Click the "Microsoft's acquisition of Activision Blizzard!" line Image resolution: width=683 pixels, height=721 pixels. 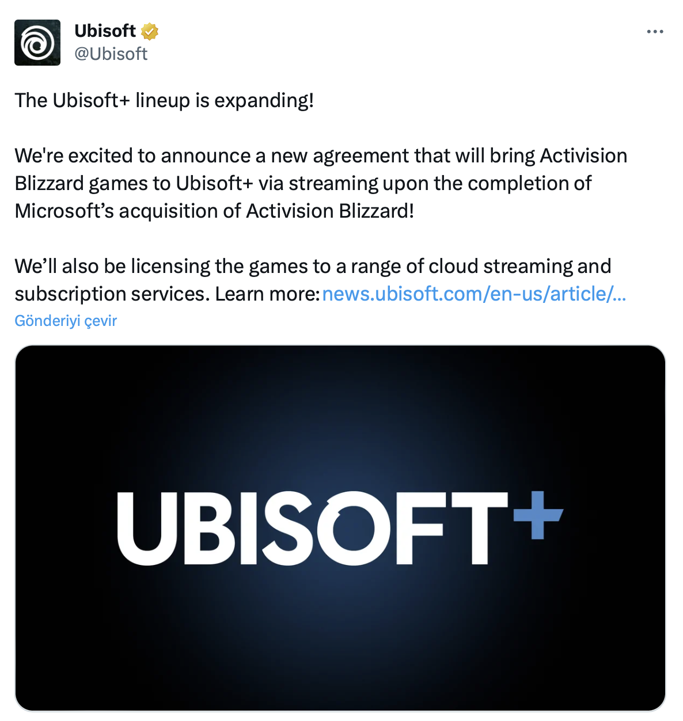point(214,211)
